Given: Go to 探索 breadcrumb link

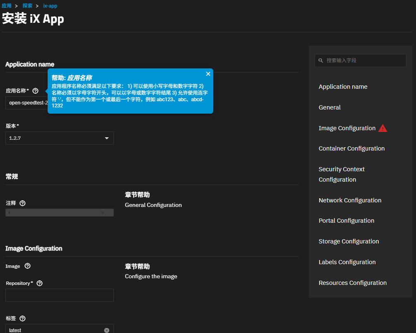Looking at the screenshot, I should click(27, 6).
